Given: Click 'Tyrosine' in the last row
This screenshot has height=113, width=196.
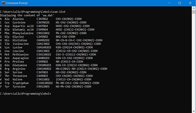Looking at the screenshot, I should tap(19, 87).
